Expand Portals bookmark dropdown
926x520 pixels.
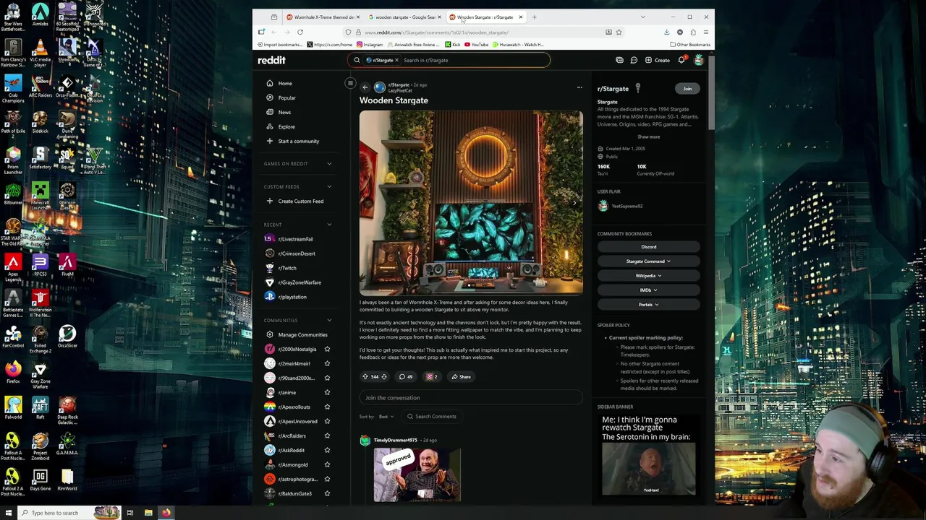coord(648,305)
